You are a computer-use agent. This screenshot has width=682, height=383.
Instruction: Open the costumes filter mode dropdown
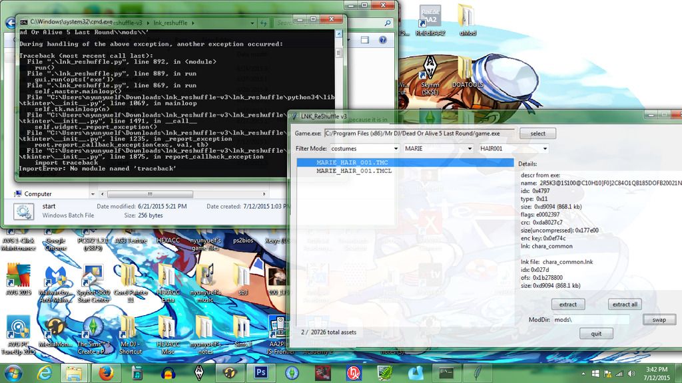pyautogui.click(x=364, y=148)
